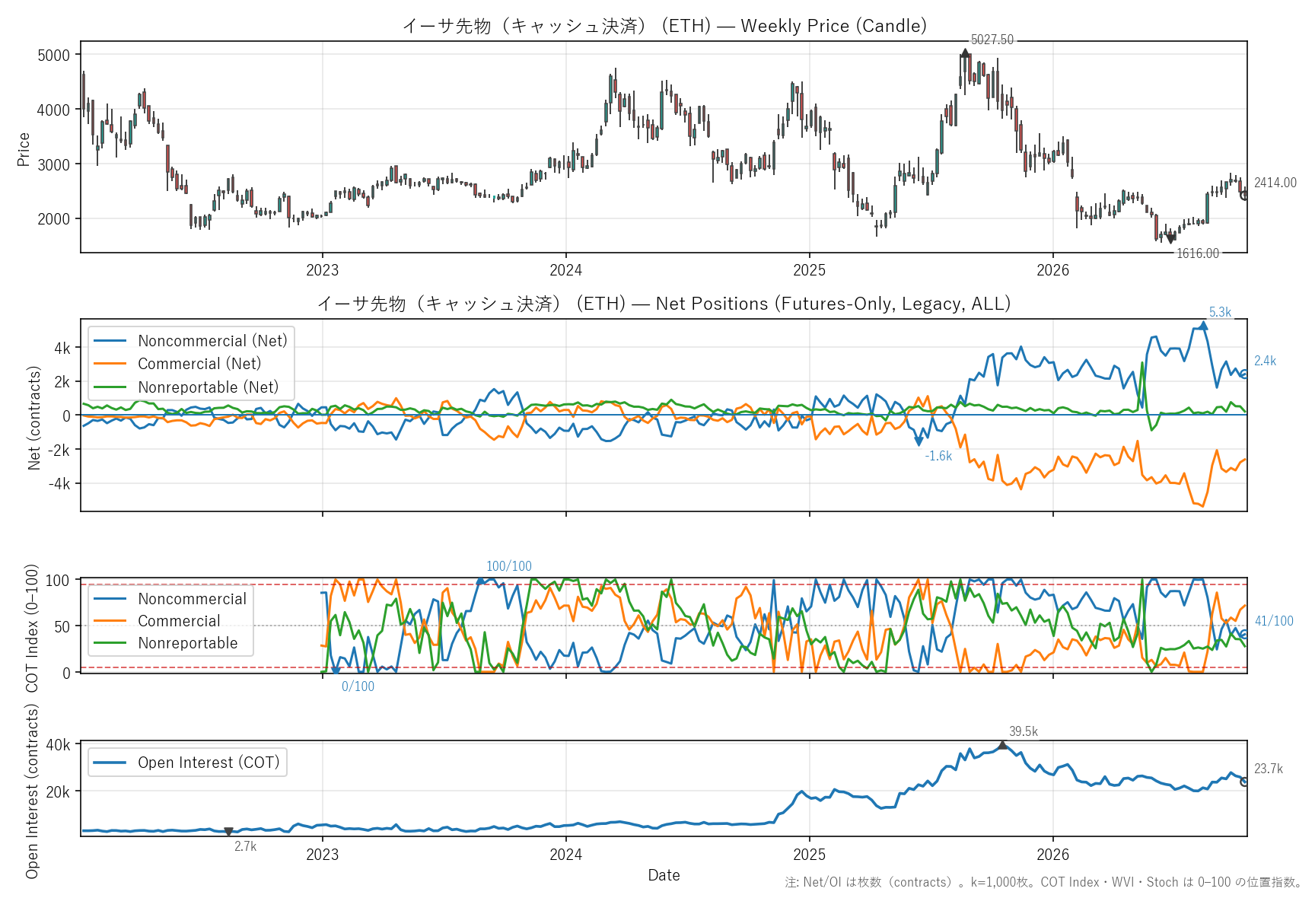Select Commercial entry in COT Index legend
The image size is (1315, 898).
pos(157,621)
